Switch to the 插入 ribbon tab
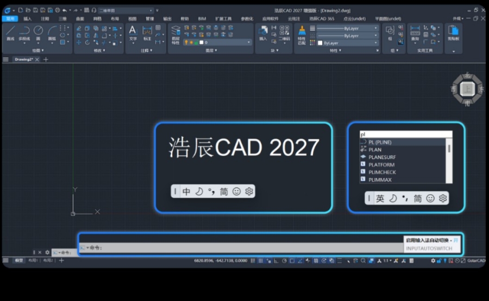489x301 pixels. [28, 18]
